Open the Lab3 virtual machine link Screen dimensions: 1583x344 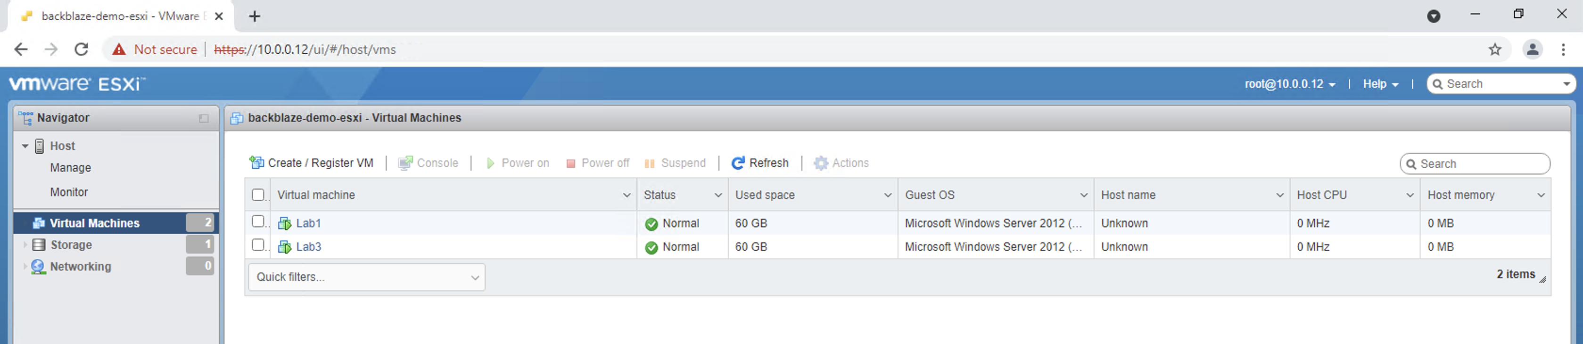point(308,247)
